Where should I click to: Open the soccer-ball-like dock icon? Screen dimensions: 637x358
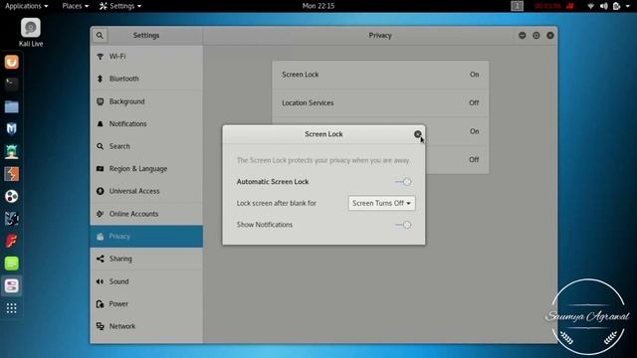pos(11,197)
